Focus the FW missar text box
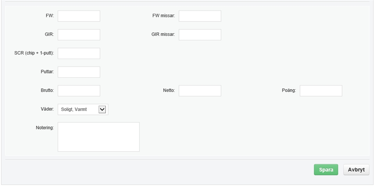The width and height of the screenshot is (375, 186). pos(200,16)
